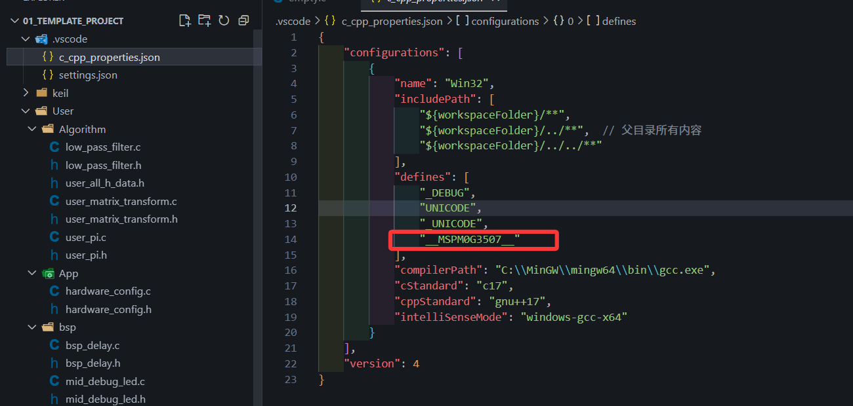Open configurations in the breadcrumb bar

(504, 21)
